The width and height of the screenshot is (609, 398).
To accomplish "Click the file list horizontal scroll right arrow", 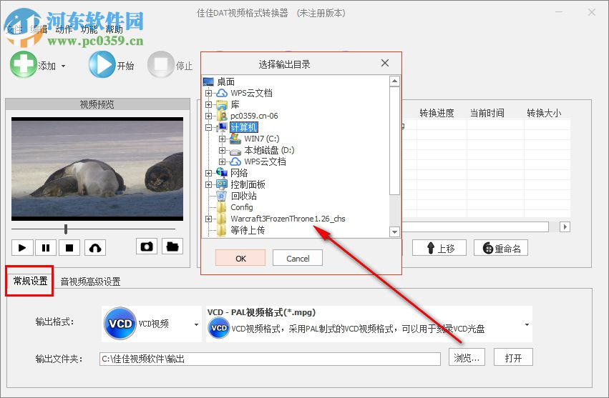I will point(565,227).
